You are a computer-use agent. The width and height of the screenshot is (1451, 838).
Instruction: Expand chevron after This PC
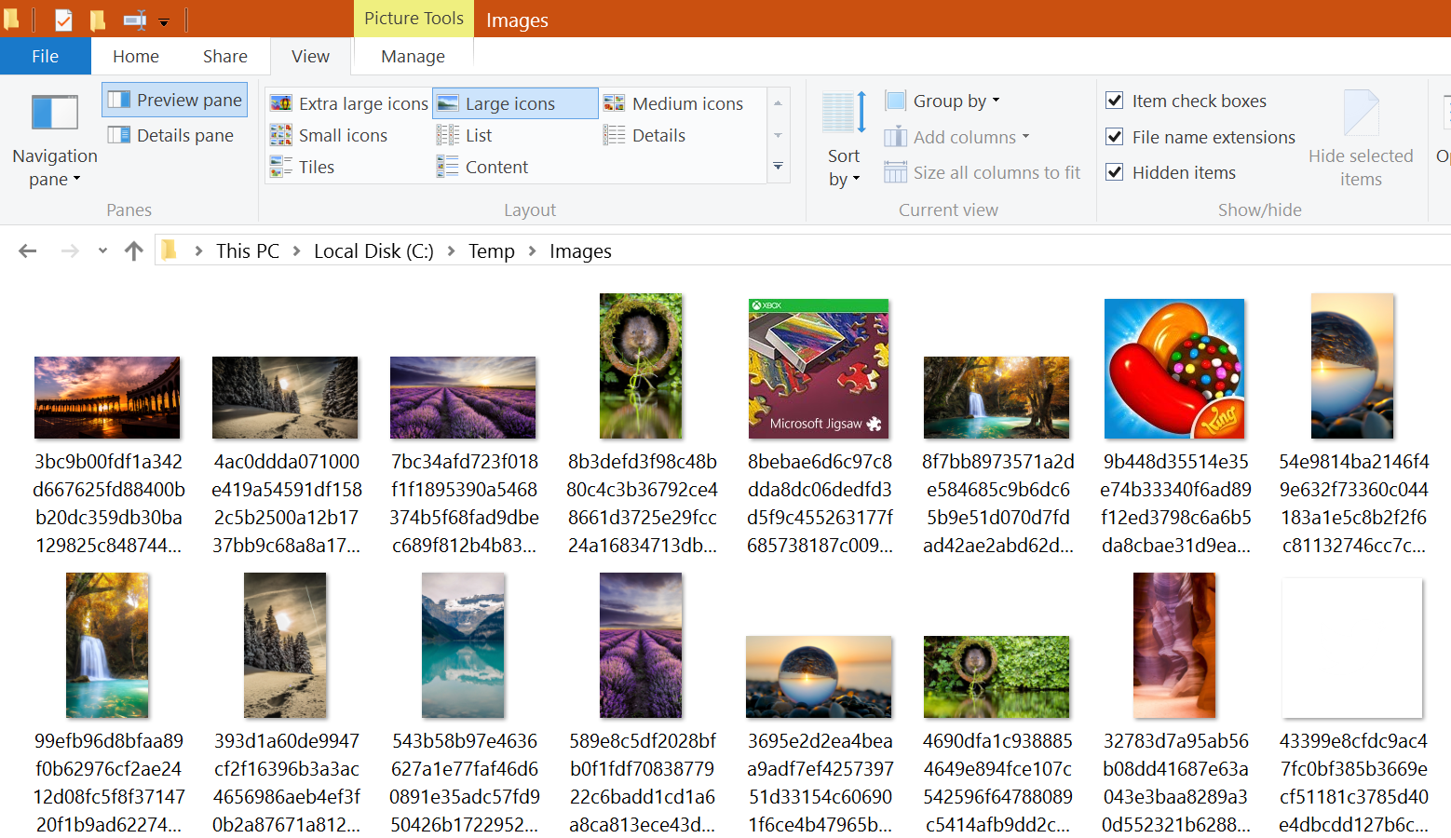pos(297,250)
